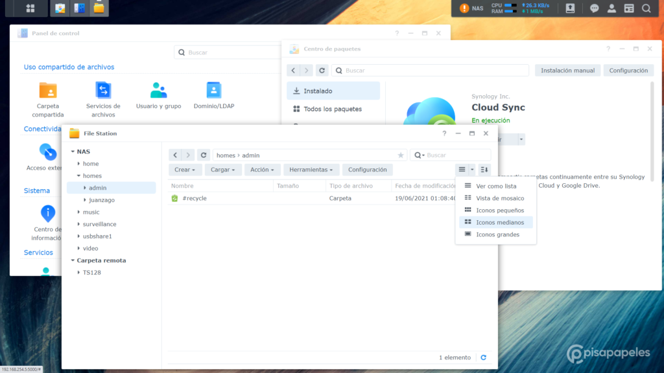Refresh the File Station folder listing

click(x=204, y=155)
